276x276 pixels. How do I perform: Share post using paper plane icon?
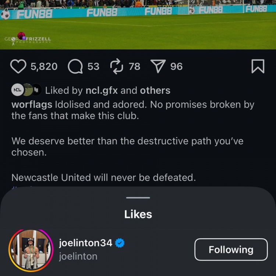click(158, 67)
